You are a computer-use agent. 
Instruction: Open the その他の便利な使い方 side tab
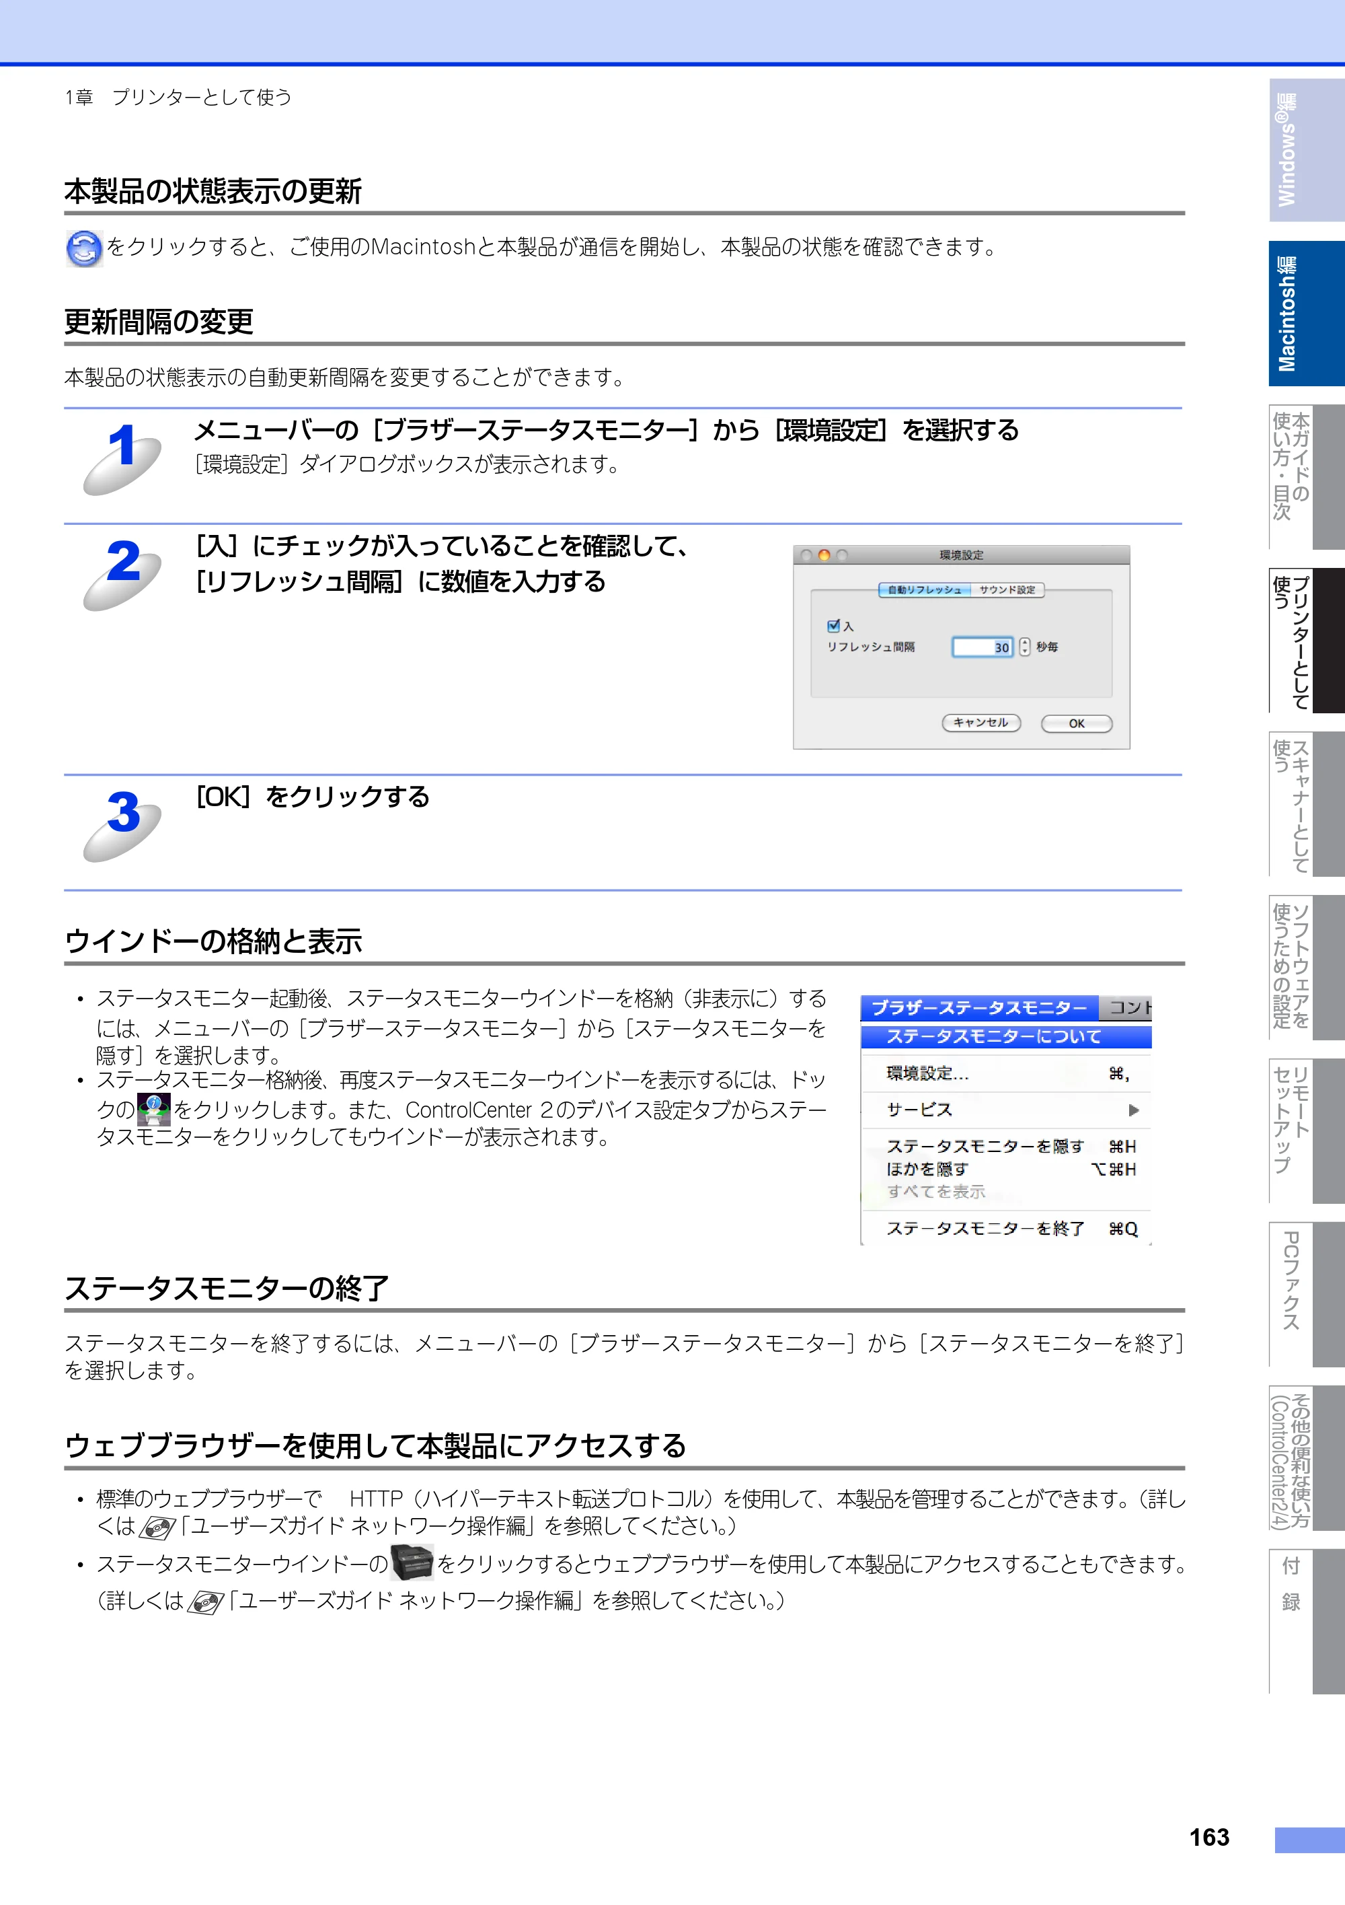click(1306, 1458)
